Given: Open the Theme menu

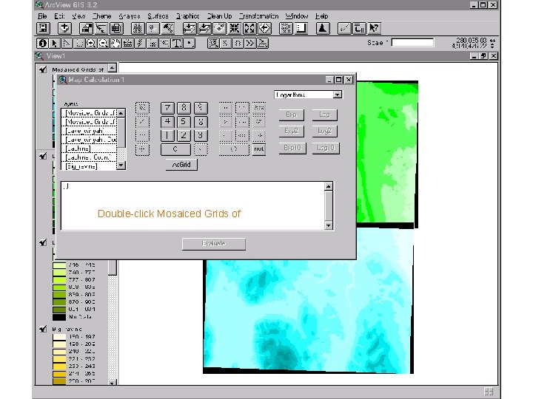Looking at the screenshot, I should 101,16.
